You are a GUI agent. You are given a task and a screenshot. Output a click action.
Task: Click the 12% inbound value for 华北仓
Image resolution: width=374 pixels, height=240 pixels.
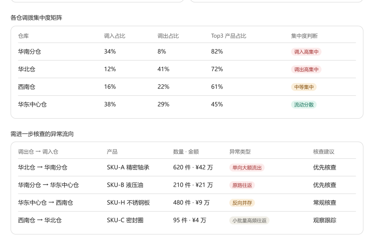(110, 69)
